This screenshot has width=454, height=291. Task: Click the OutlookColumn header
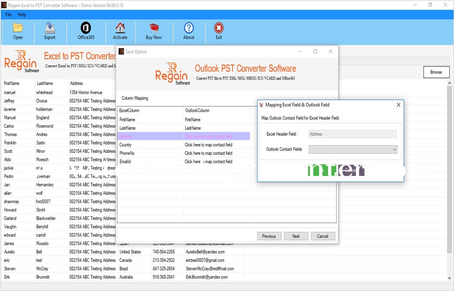coord(197,110)
